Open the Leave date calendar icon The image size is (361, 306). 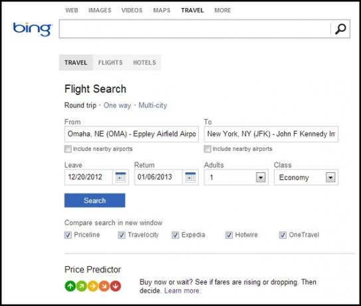(x=120, y=177)
